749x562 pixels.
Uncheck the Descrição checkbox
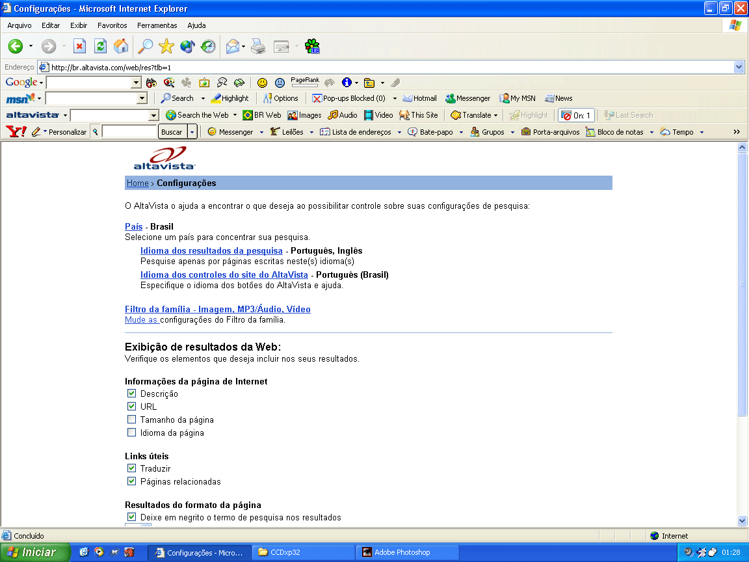click(x=132, y=394)
